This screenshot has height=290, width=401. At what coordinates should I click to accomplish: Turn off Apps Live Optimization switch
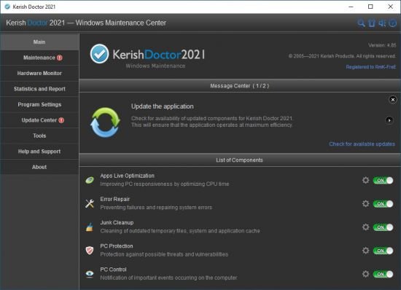coord(383,181)
